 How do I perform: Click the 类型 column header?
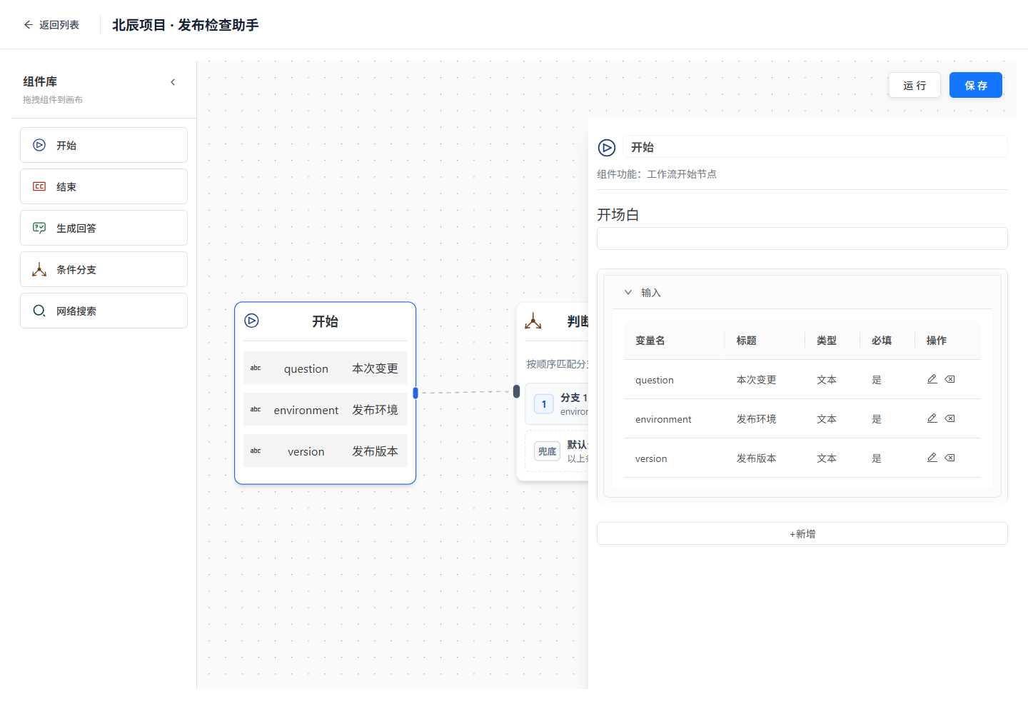[827, 341]
